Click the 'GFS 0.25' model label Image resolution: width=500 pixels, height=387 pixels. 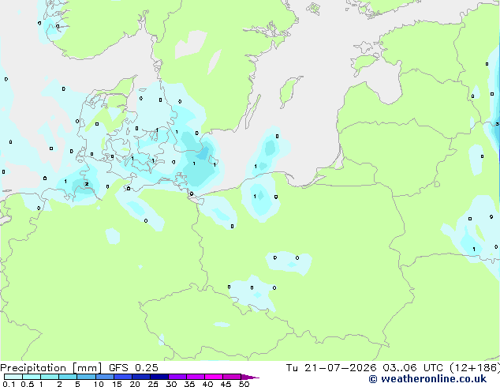pyautogui.click(x=133, y=368)
